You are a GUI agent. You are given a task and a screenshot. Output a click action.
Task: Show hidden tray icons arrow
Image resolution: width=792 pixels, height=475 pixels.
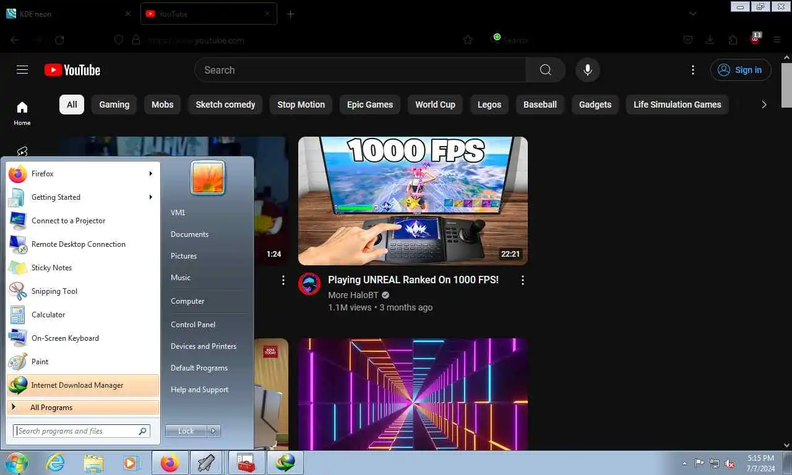pyautogui.click(x=684, y=463)
